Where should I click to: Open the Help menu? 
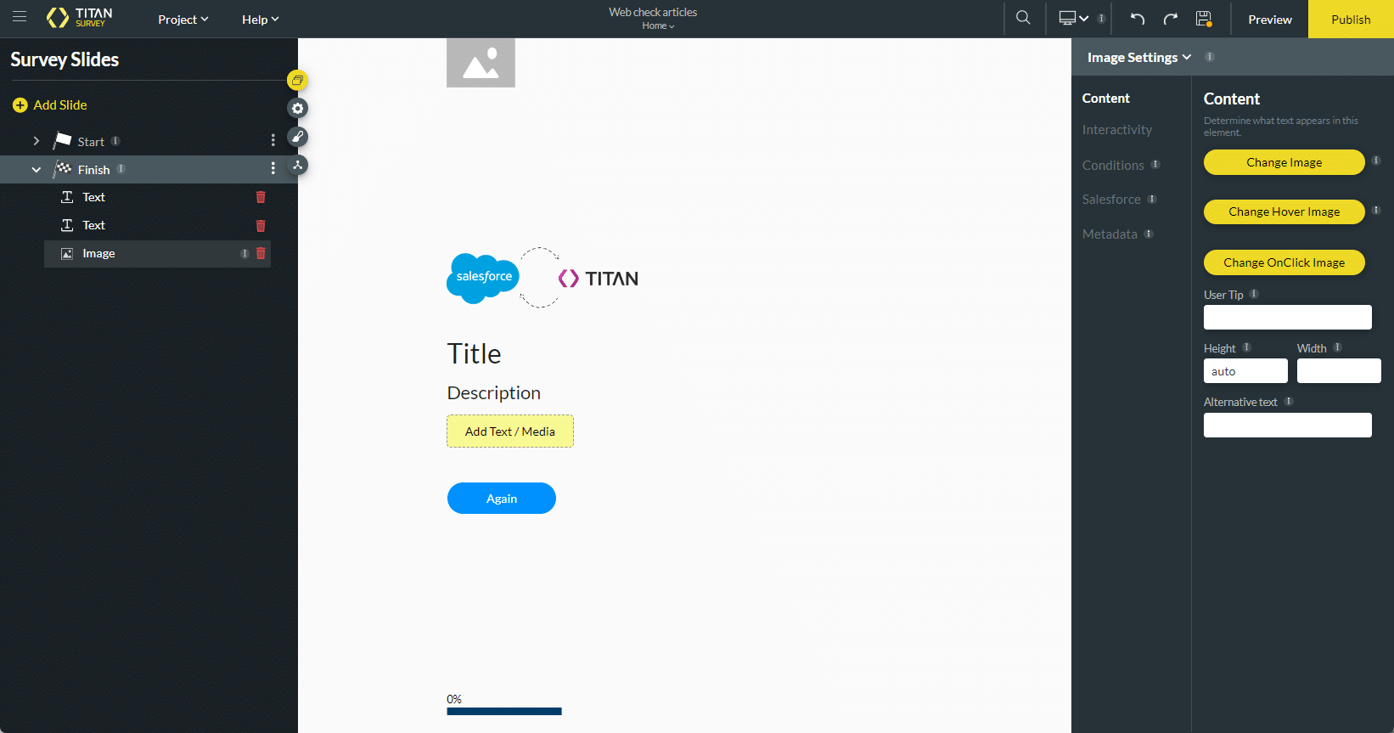tap(260, 20)
